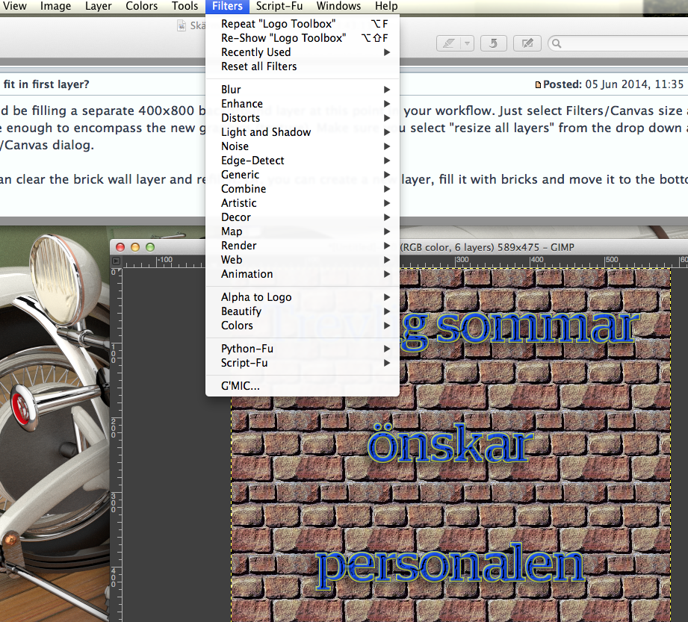Expand the Map submenu
This screenshot has width=688, height=622.
[303, 231]
